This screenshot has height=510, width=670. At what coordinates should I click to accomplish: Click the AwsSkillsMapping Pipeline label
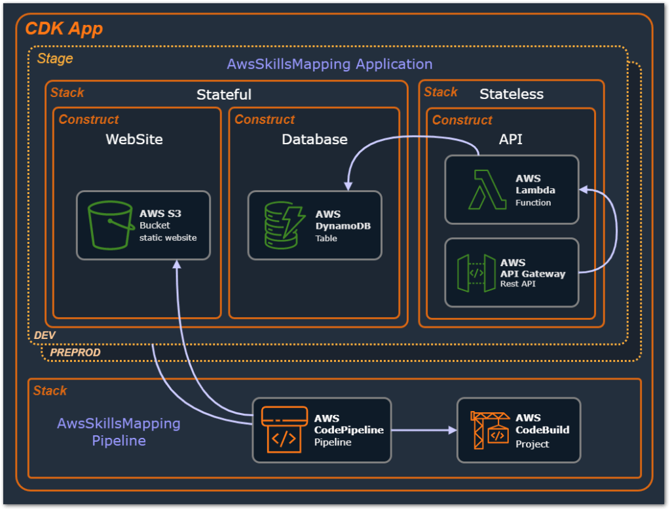pyautogui.click(x=119, y=432)
